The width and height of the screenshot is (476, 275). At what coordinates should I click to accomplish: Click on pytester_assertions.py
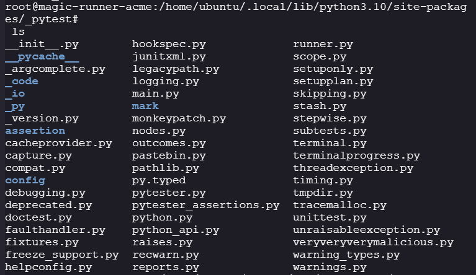pos(205,205)
